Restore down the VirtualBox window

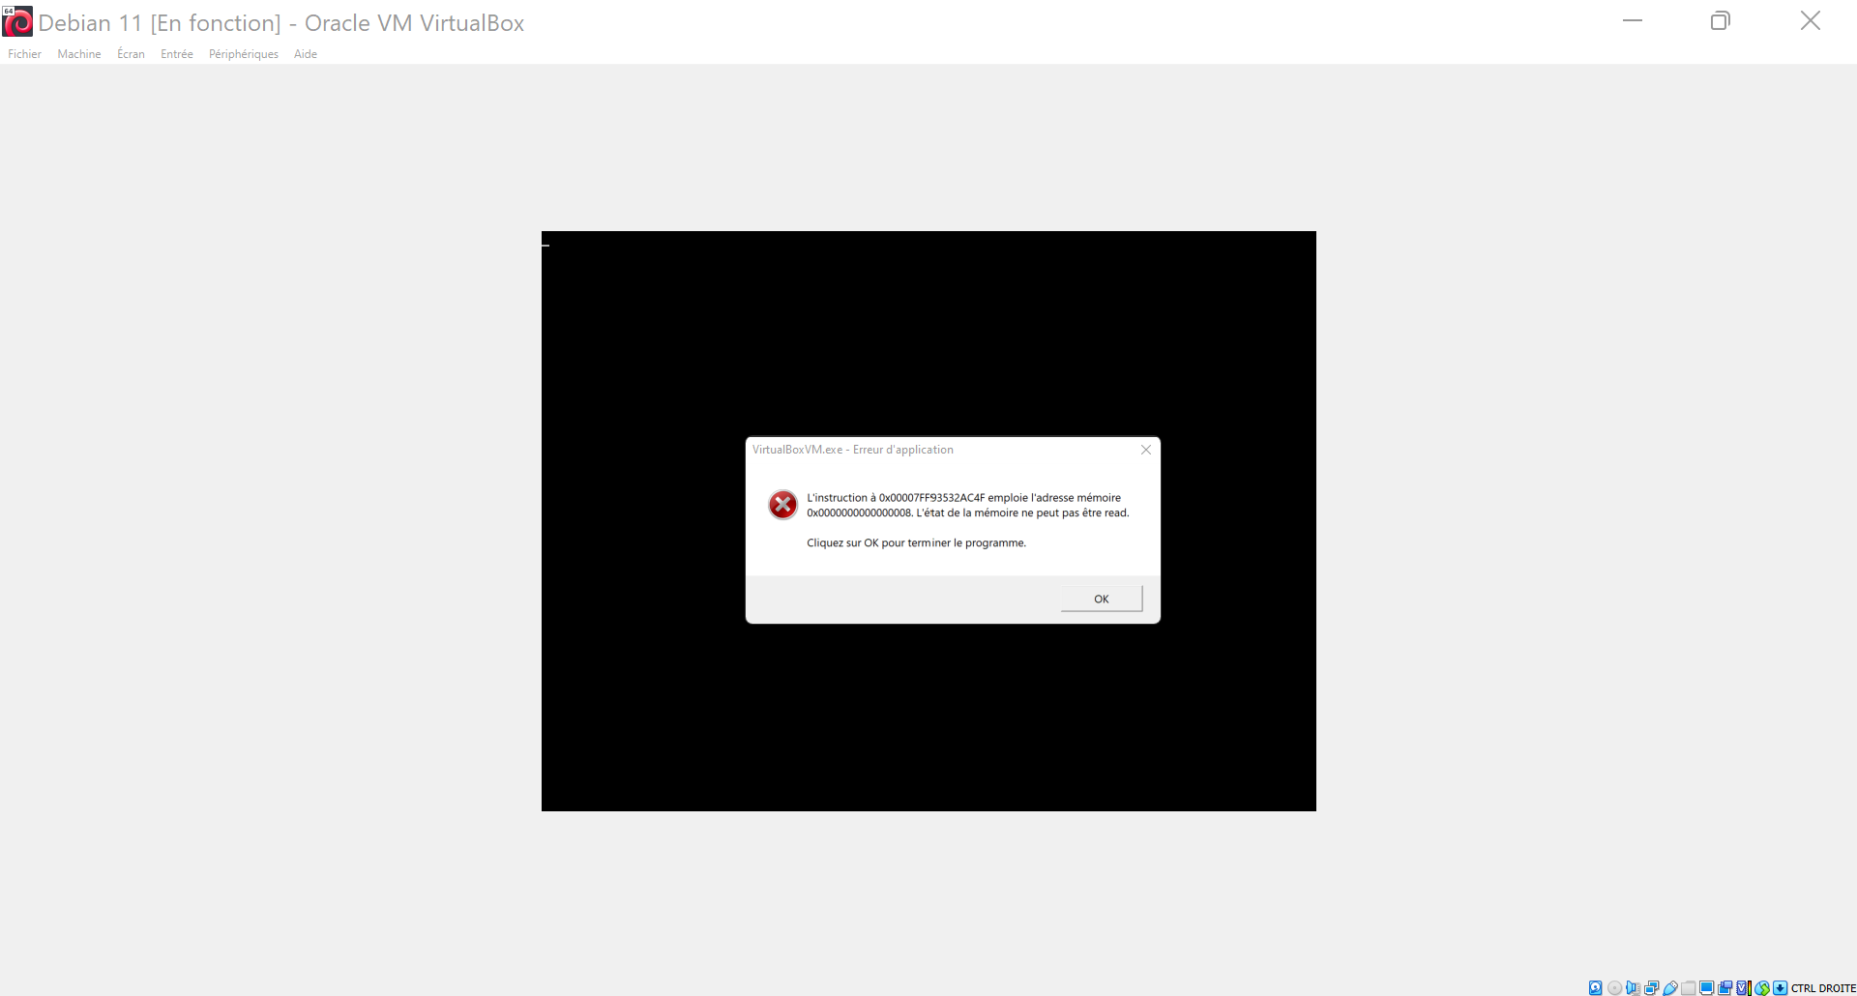[1721, 20]
